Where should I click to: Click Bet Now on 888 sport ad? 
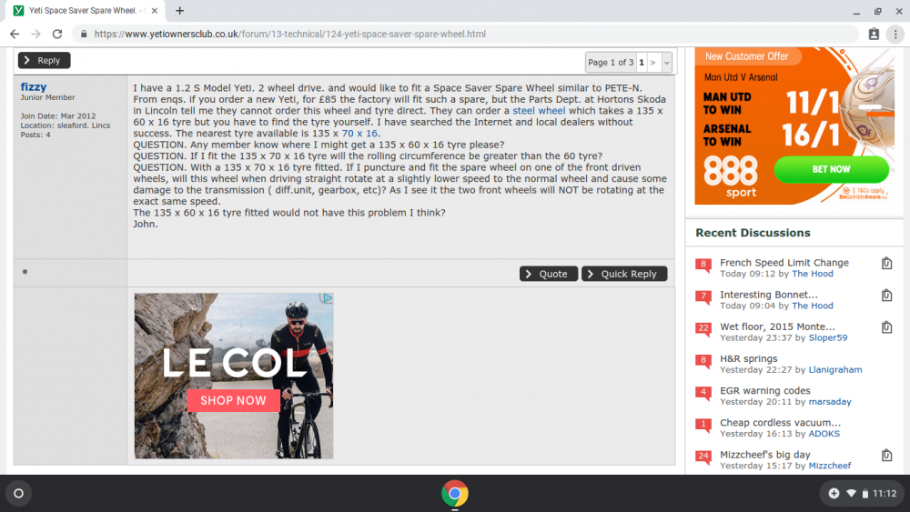(x=831, y=169)
